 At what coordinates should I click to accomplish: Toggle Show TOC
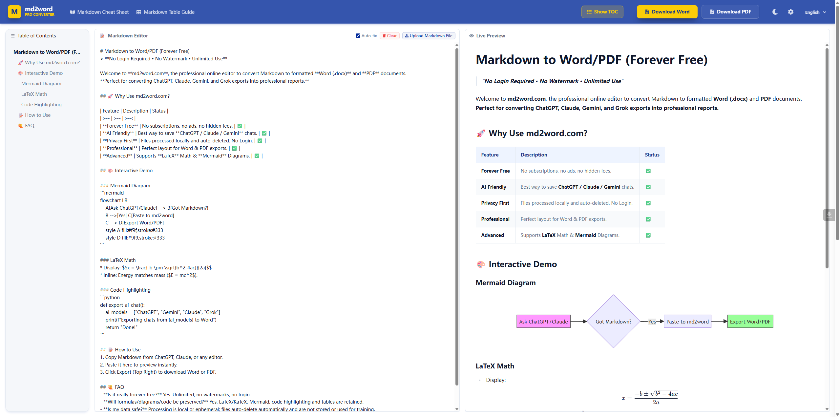pos(602,11)
